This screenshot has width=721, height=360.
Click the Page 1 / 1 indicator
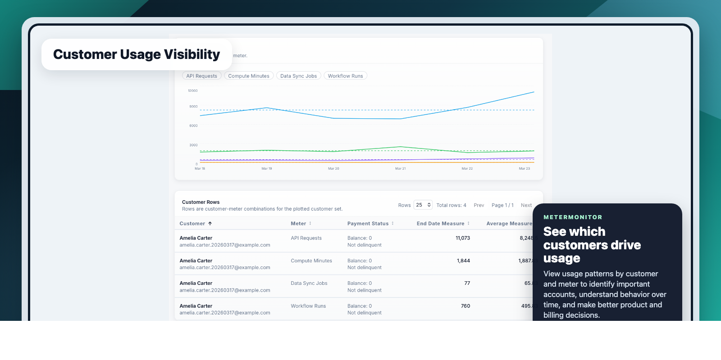coord(502,205)
